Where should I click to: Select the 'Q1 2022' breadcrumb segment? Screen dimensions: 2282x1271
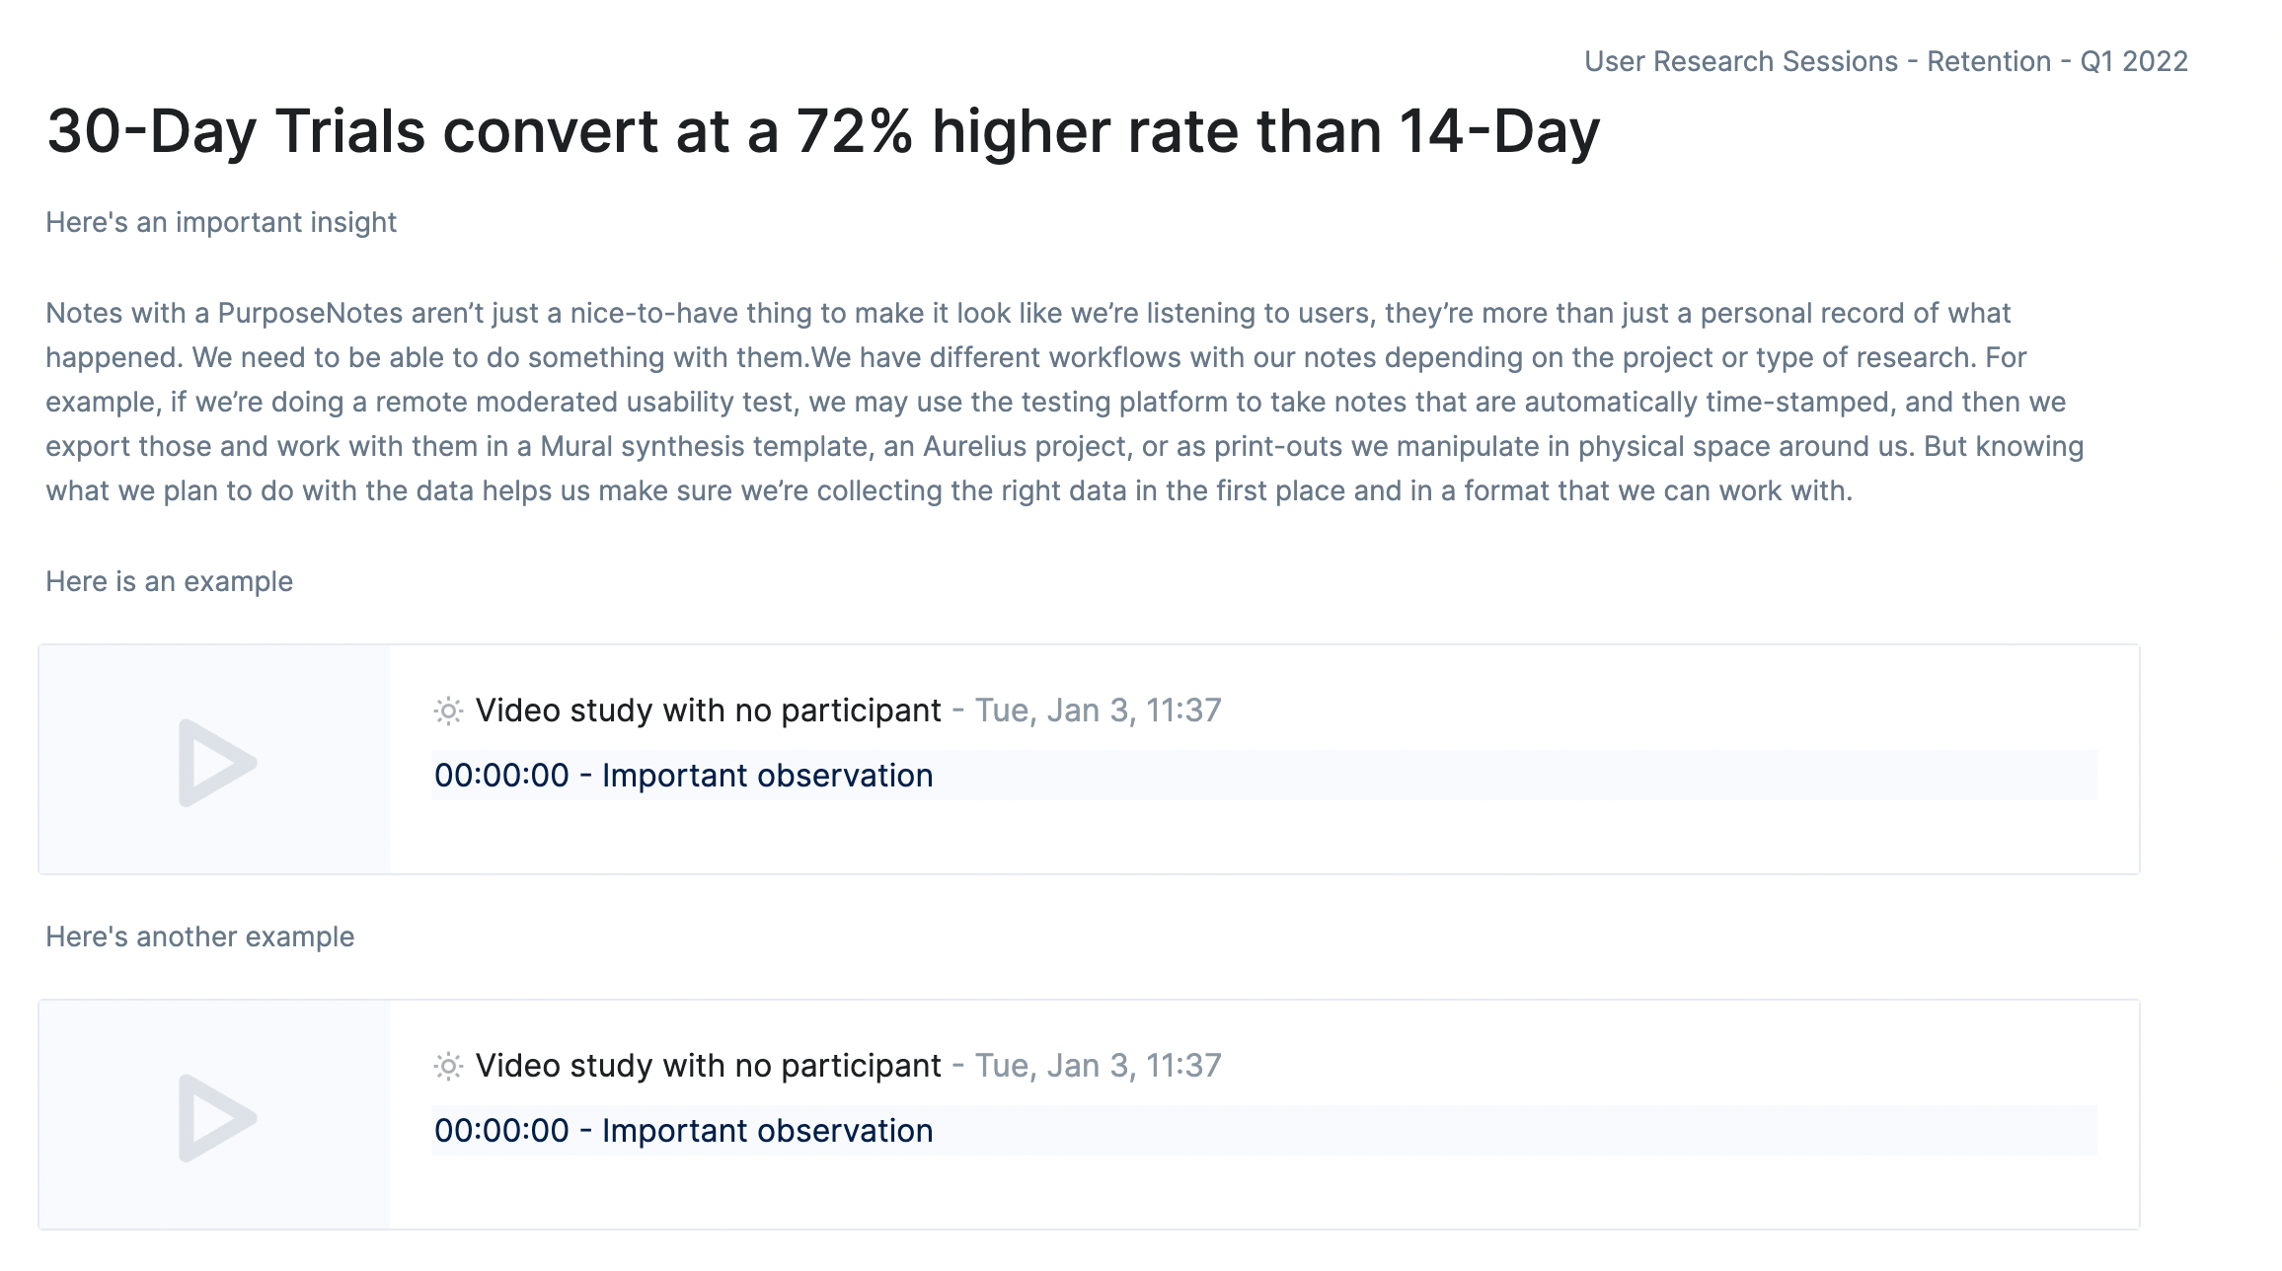click(x=2134, y=61)
